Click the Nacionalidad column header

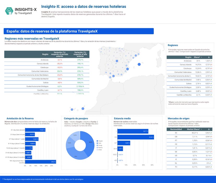(176, 129)
